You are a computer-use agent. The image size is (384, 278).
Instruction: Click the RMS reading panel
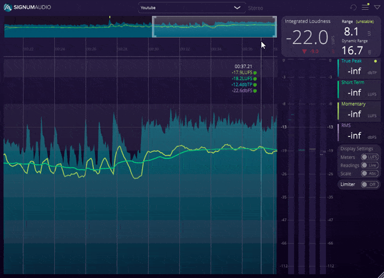[x=359, y=132]
